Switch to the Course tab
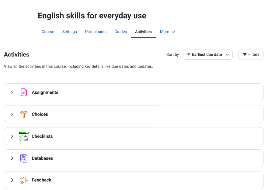Viewport: 271px width, 190px height. pos(48,32)
